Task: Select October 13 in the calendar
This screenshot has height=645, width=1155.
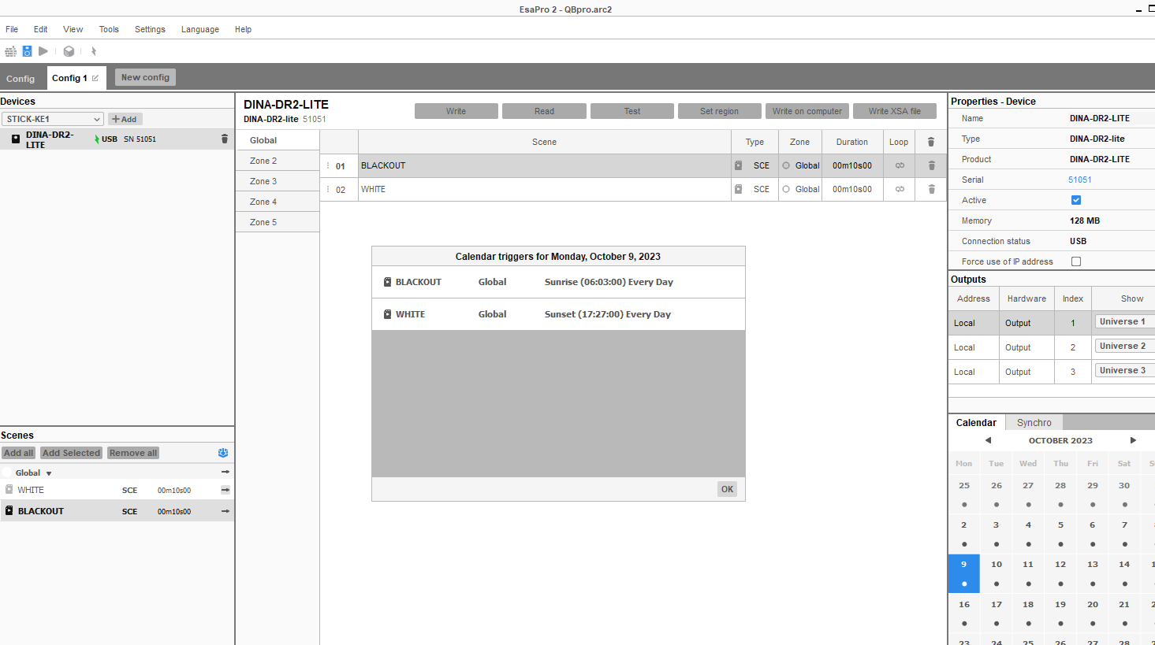Action: click(1093, 573)
